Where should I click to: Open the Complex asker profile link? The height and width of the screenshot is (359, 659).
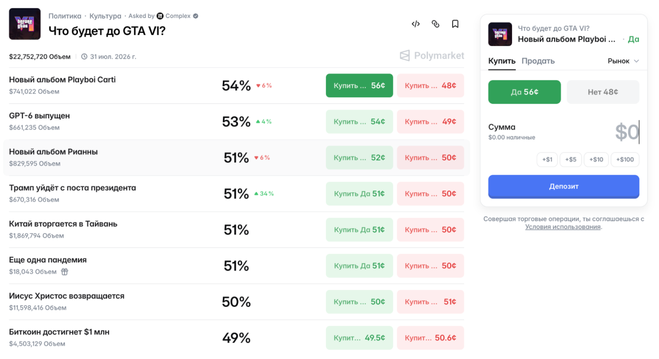coord(178,16)
